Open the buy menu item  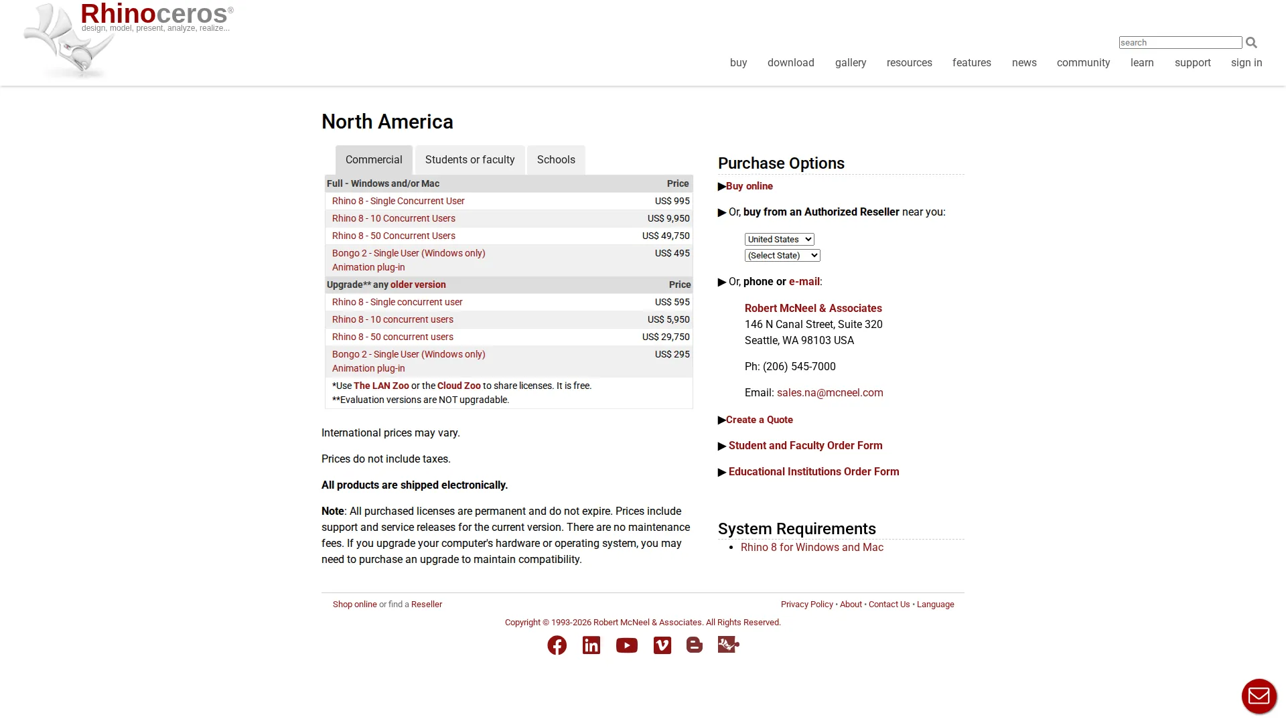point(738,62)
